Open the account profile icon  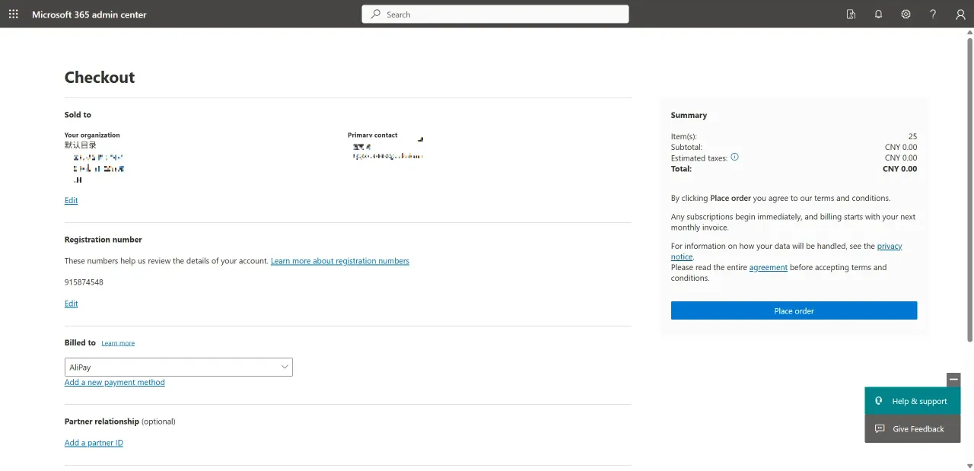pos(960,14)
